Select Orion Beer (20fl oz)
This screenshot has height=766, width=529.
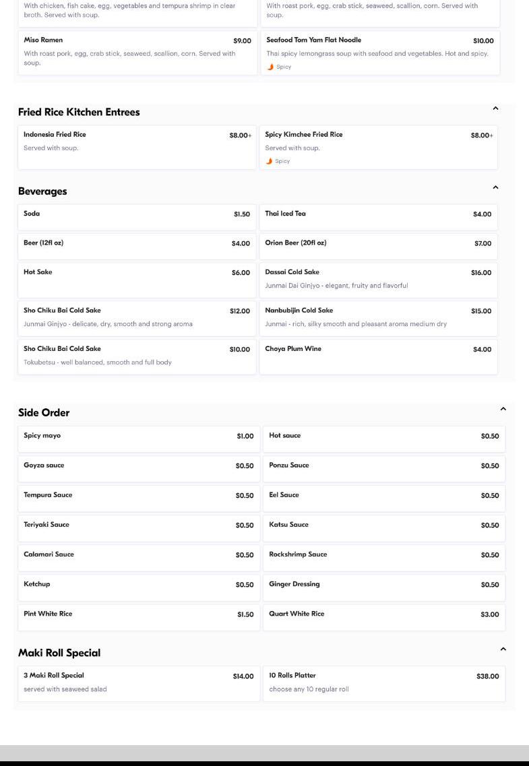[378, 246]
